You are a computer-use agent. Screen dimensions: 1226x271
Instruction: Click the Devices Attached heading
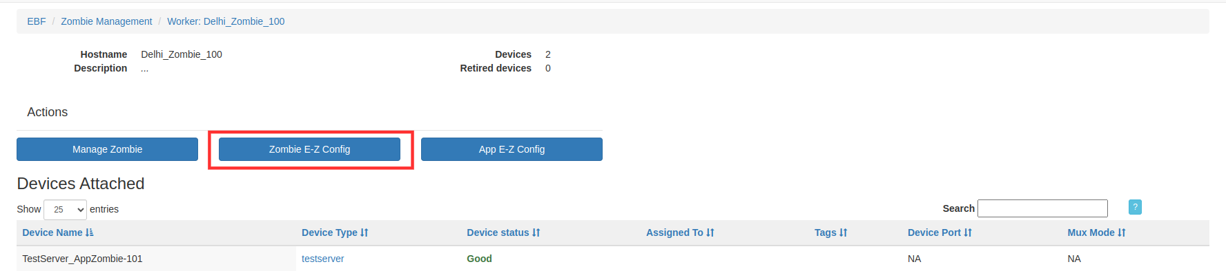81,184
